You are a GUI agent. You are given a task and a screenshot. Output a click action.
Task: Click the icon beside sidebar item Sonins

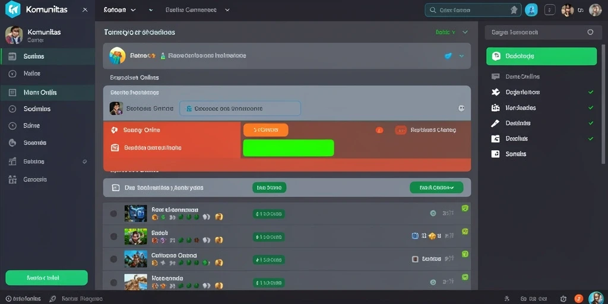point(12,56)
